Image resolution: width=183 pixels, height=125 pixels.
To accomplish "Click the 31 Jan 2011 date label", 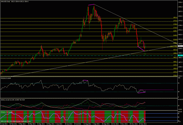I will [4, 124].
